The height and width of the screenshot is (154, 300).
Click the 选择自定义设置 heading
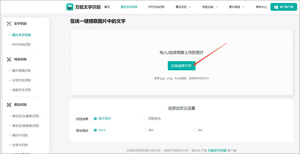tap(182, 108)
